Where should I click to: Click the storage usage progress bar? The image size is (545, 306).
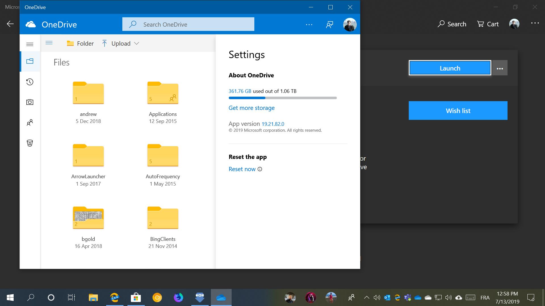[282, 98]
